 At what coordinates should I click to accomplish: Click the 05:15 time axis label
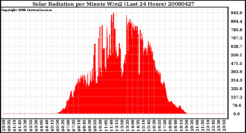click(52, 126)
